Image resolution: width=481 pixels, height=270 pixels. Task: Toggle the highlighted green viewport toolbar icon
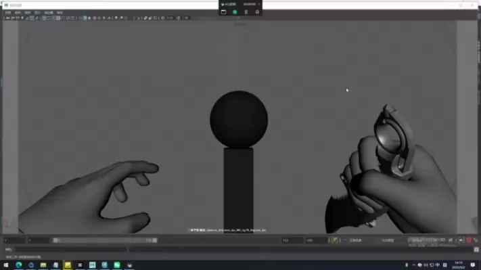(x=85, y=18)
